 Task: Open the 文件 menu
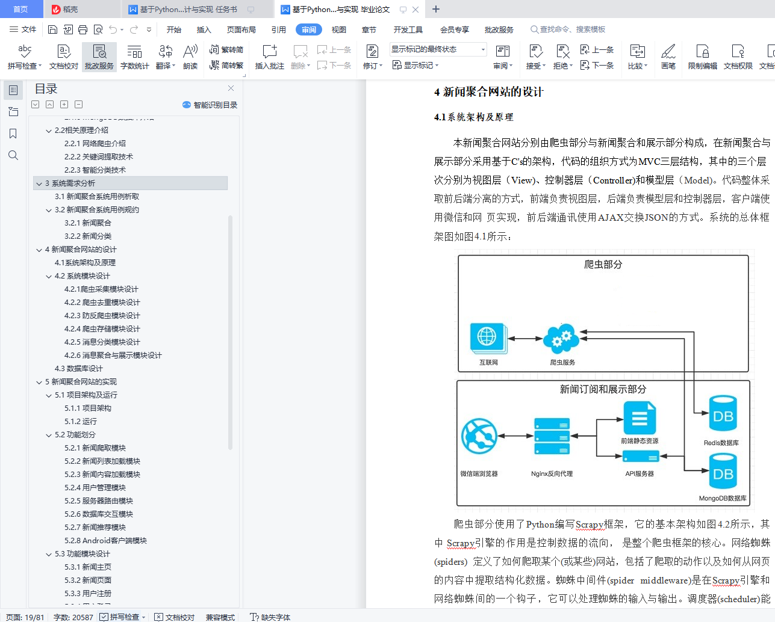23,29
